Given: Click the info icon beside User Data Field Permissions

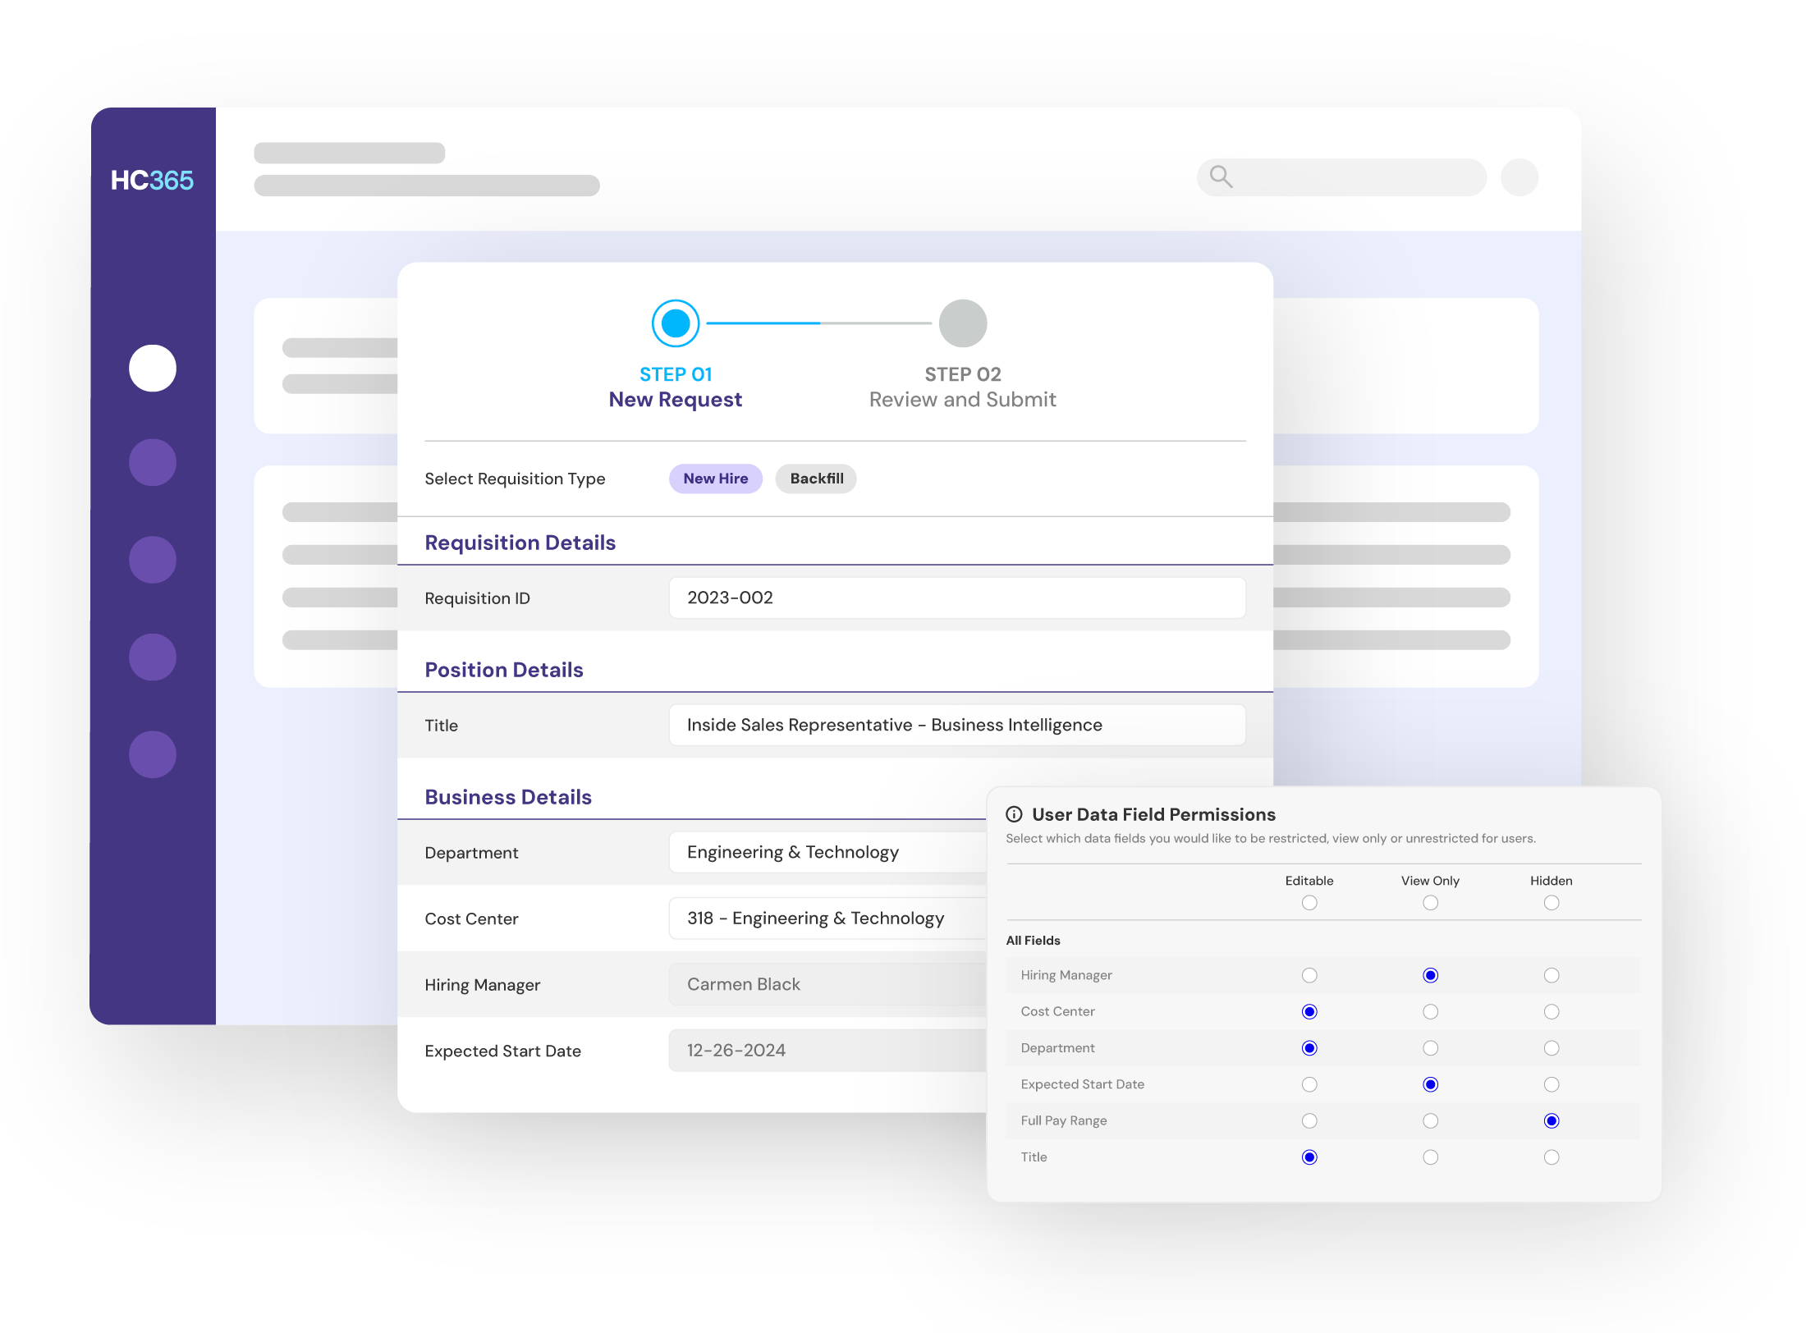Looking at the screenshot, I should point(1014,814).
